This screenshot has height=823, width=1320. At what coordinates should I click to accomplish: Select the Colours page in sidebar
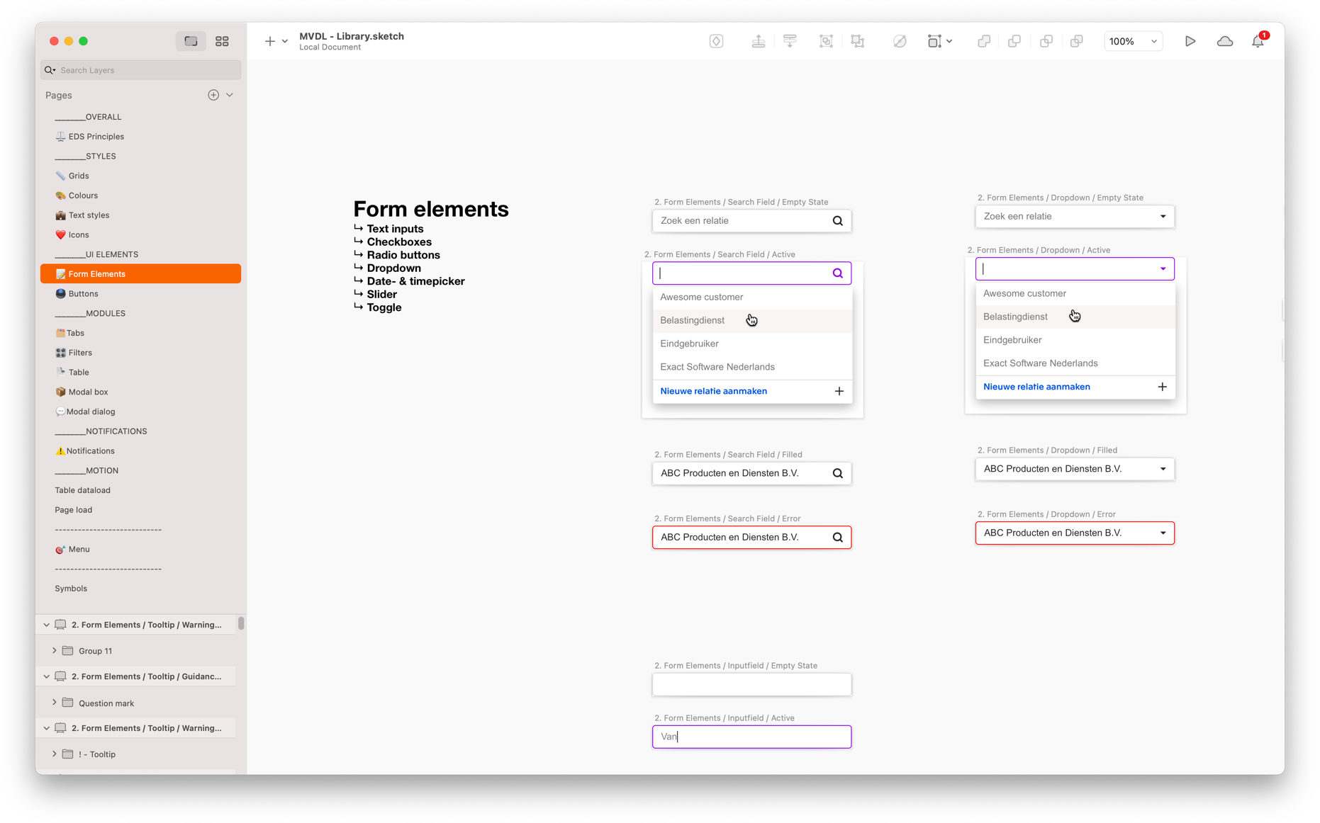pyautogui.click(x=83, y=195)
